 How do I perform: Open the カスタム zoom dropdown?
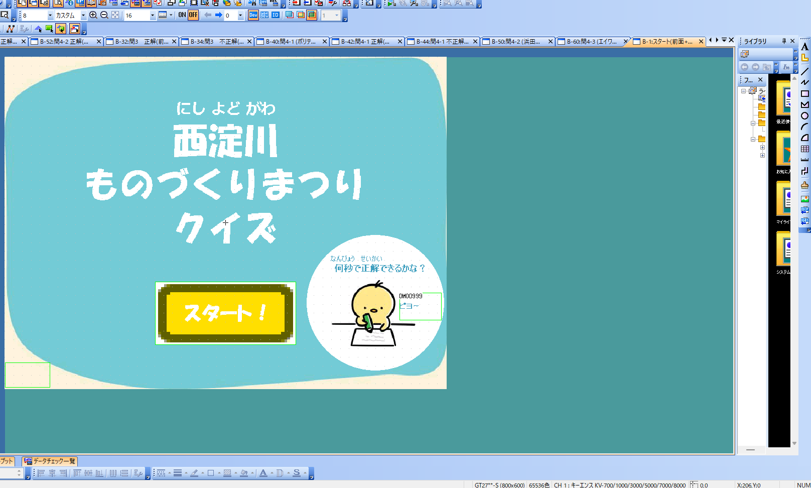(x=83, y=16)
